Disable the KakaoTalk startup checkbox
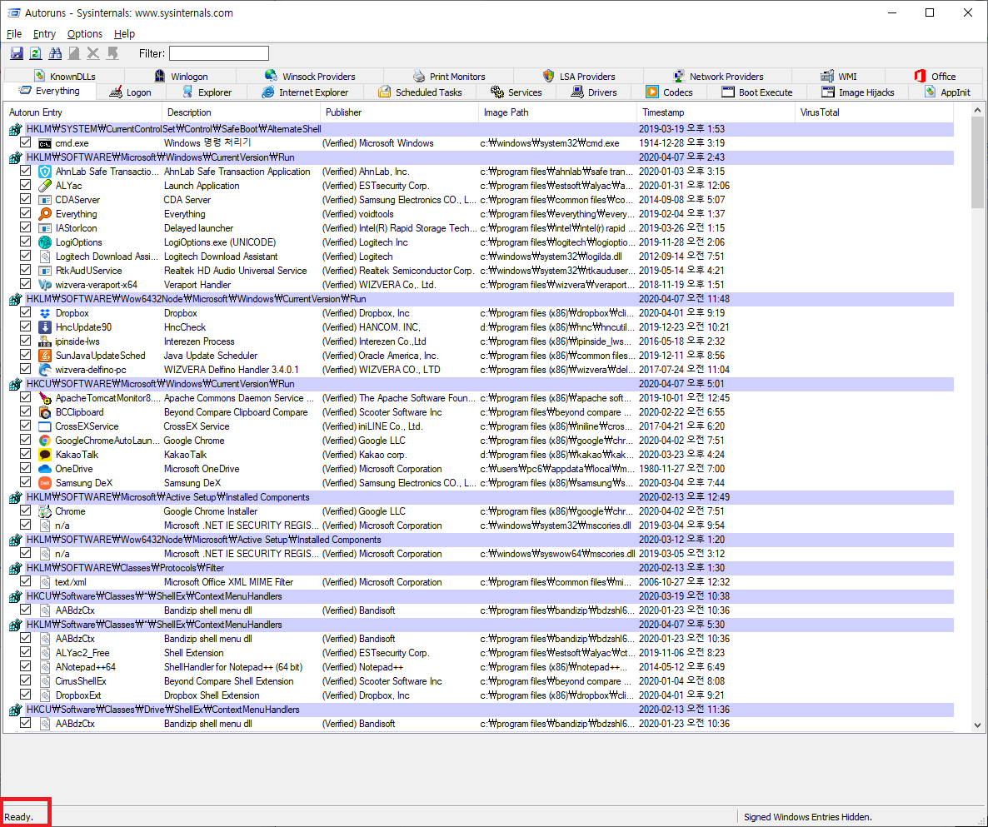Image resolution: width=988 pixels, height=827 pixels. pos(25,454)
